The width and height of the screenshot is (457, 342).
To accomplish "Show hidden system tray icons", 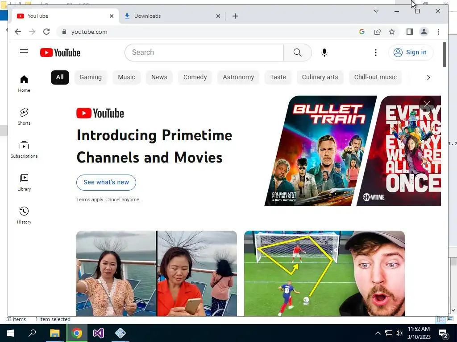I will tap(378, 333).
